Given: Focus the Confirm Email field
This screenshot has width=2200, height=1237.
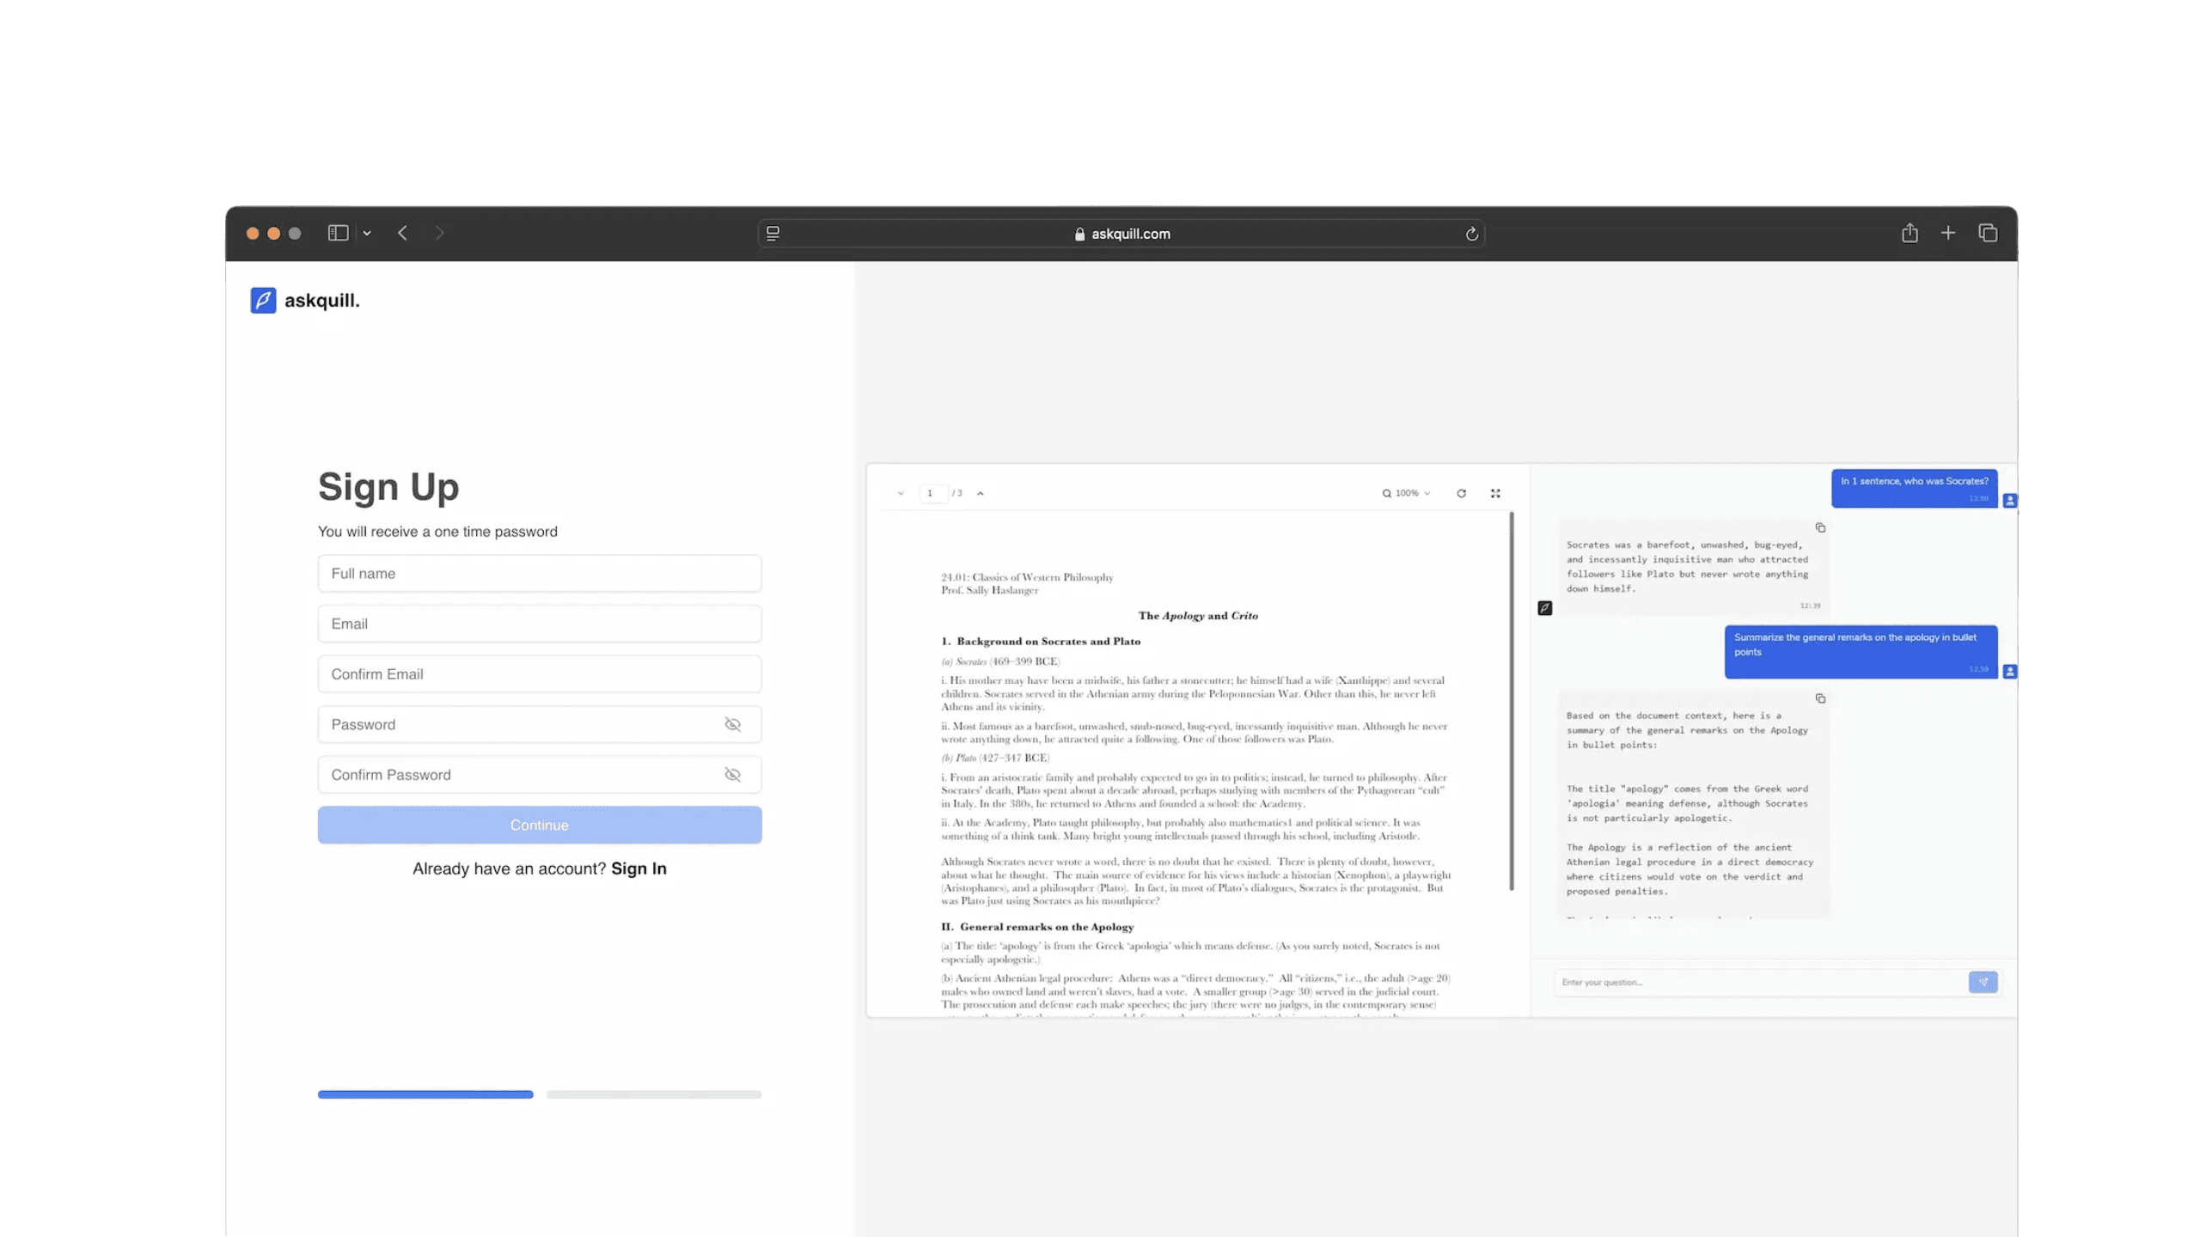Looking at the screenshot, I should coord(540,674).
